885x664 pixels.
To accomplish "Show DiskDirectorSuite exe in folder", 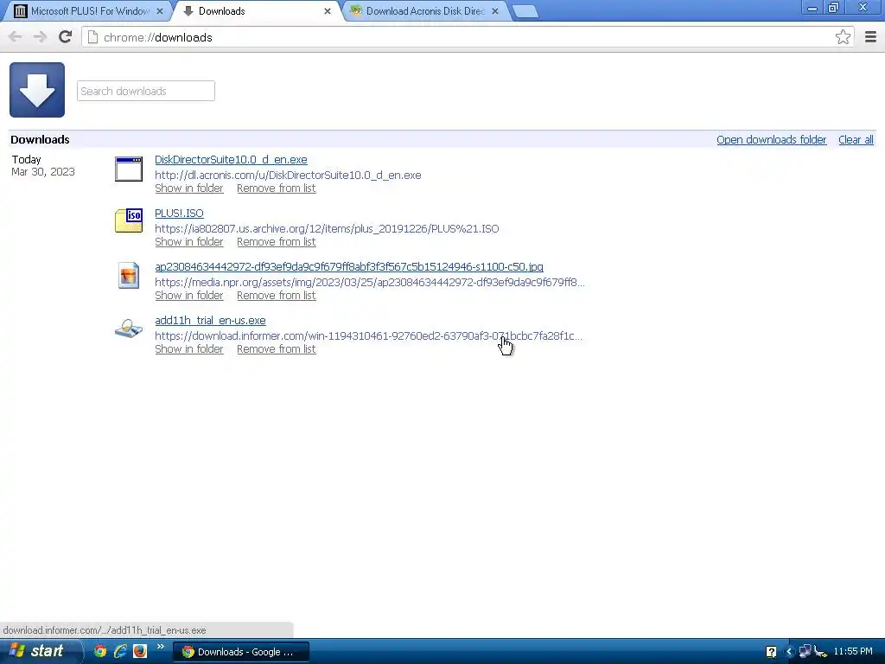I will pyautogui.click(x=189, y=188).
